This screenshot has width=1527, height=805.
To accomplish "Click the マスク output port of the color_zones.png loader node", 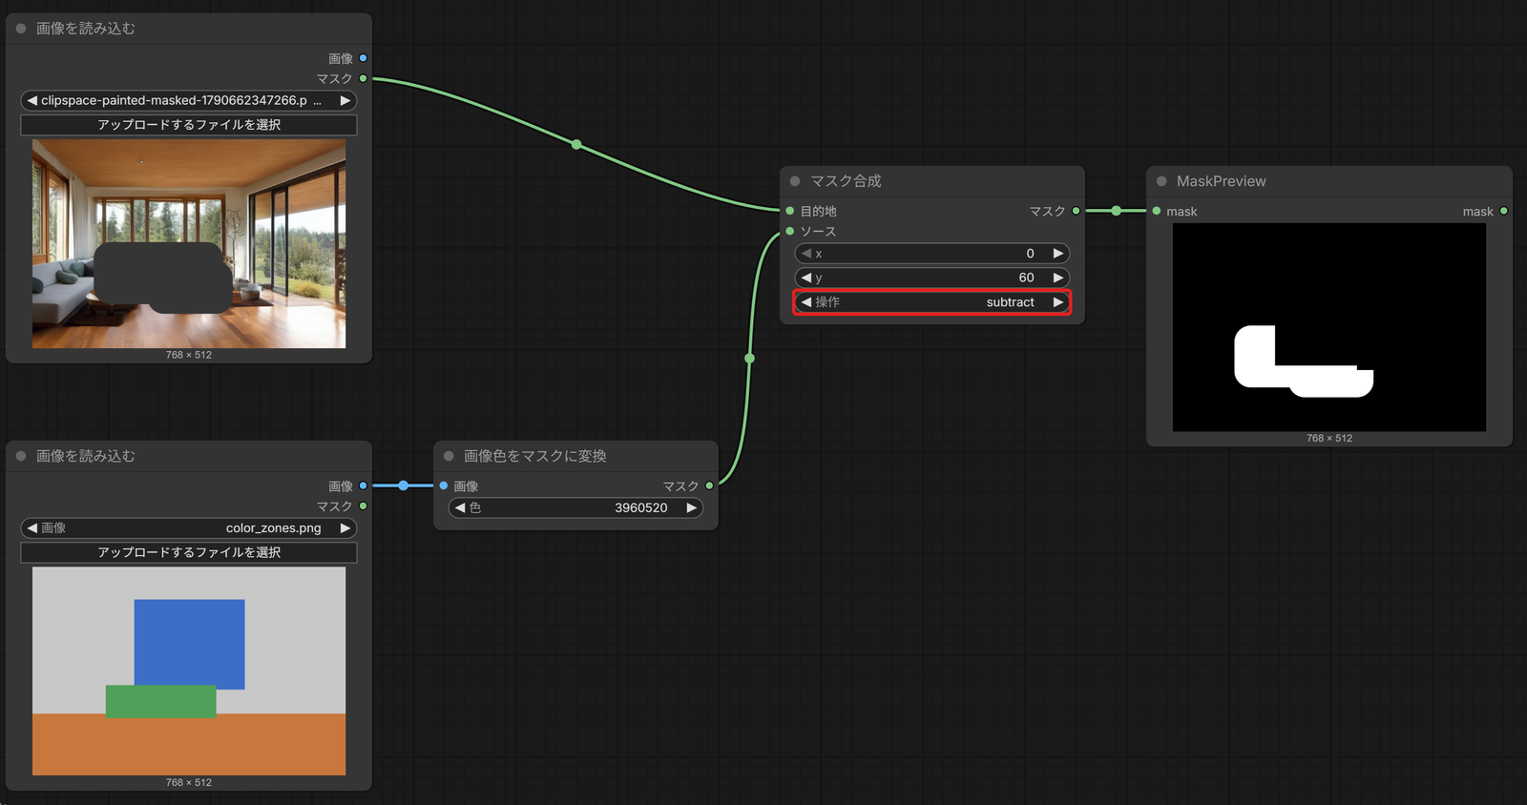I will pyautogui.click(x=363, y=506).
